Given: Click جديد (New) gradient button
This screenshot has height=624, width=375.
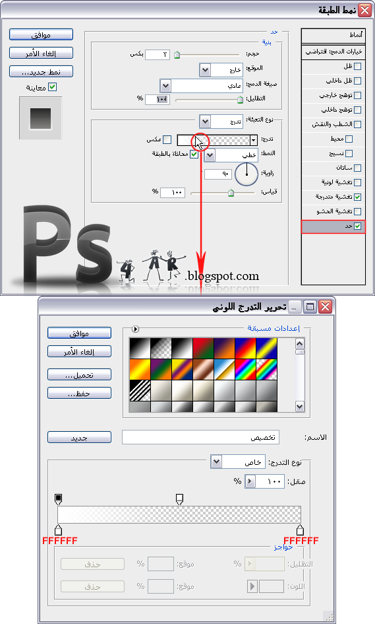Looking at the screenshot, I should click(79, 437).
